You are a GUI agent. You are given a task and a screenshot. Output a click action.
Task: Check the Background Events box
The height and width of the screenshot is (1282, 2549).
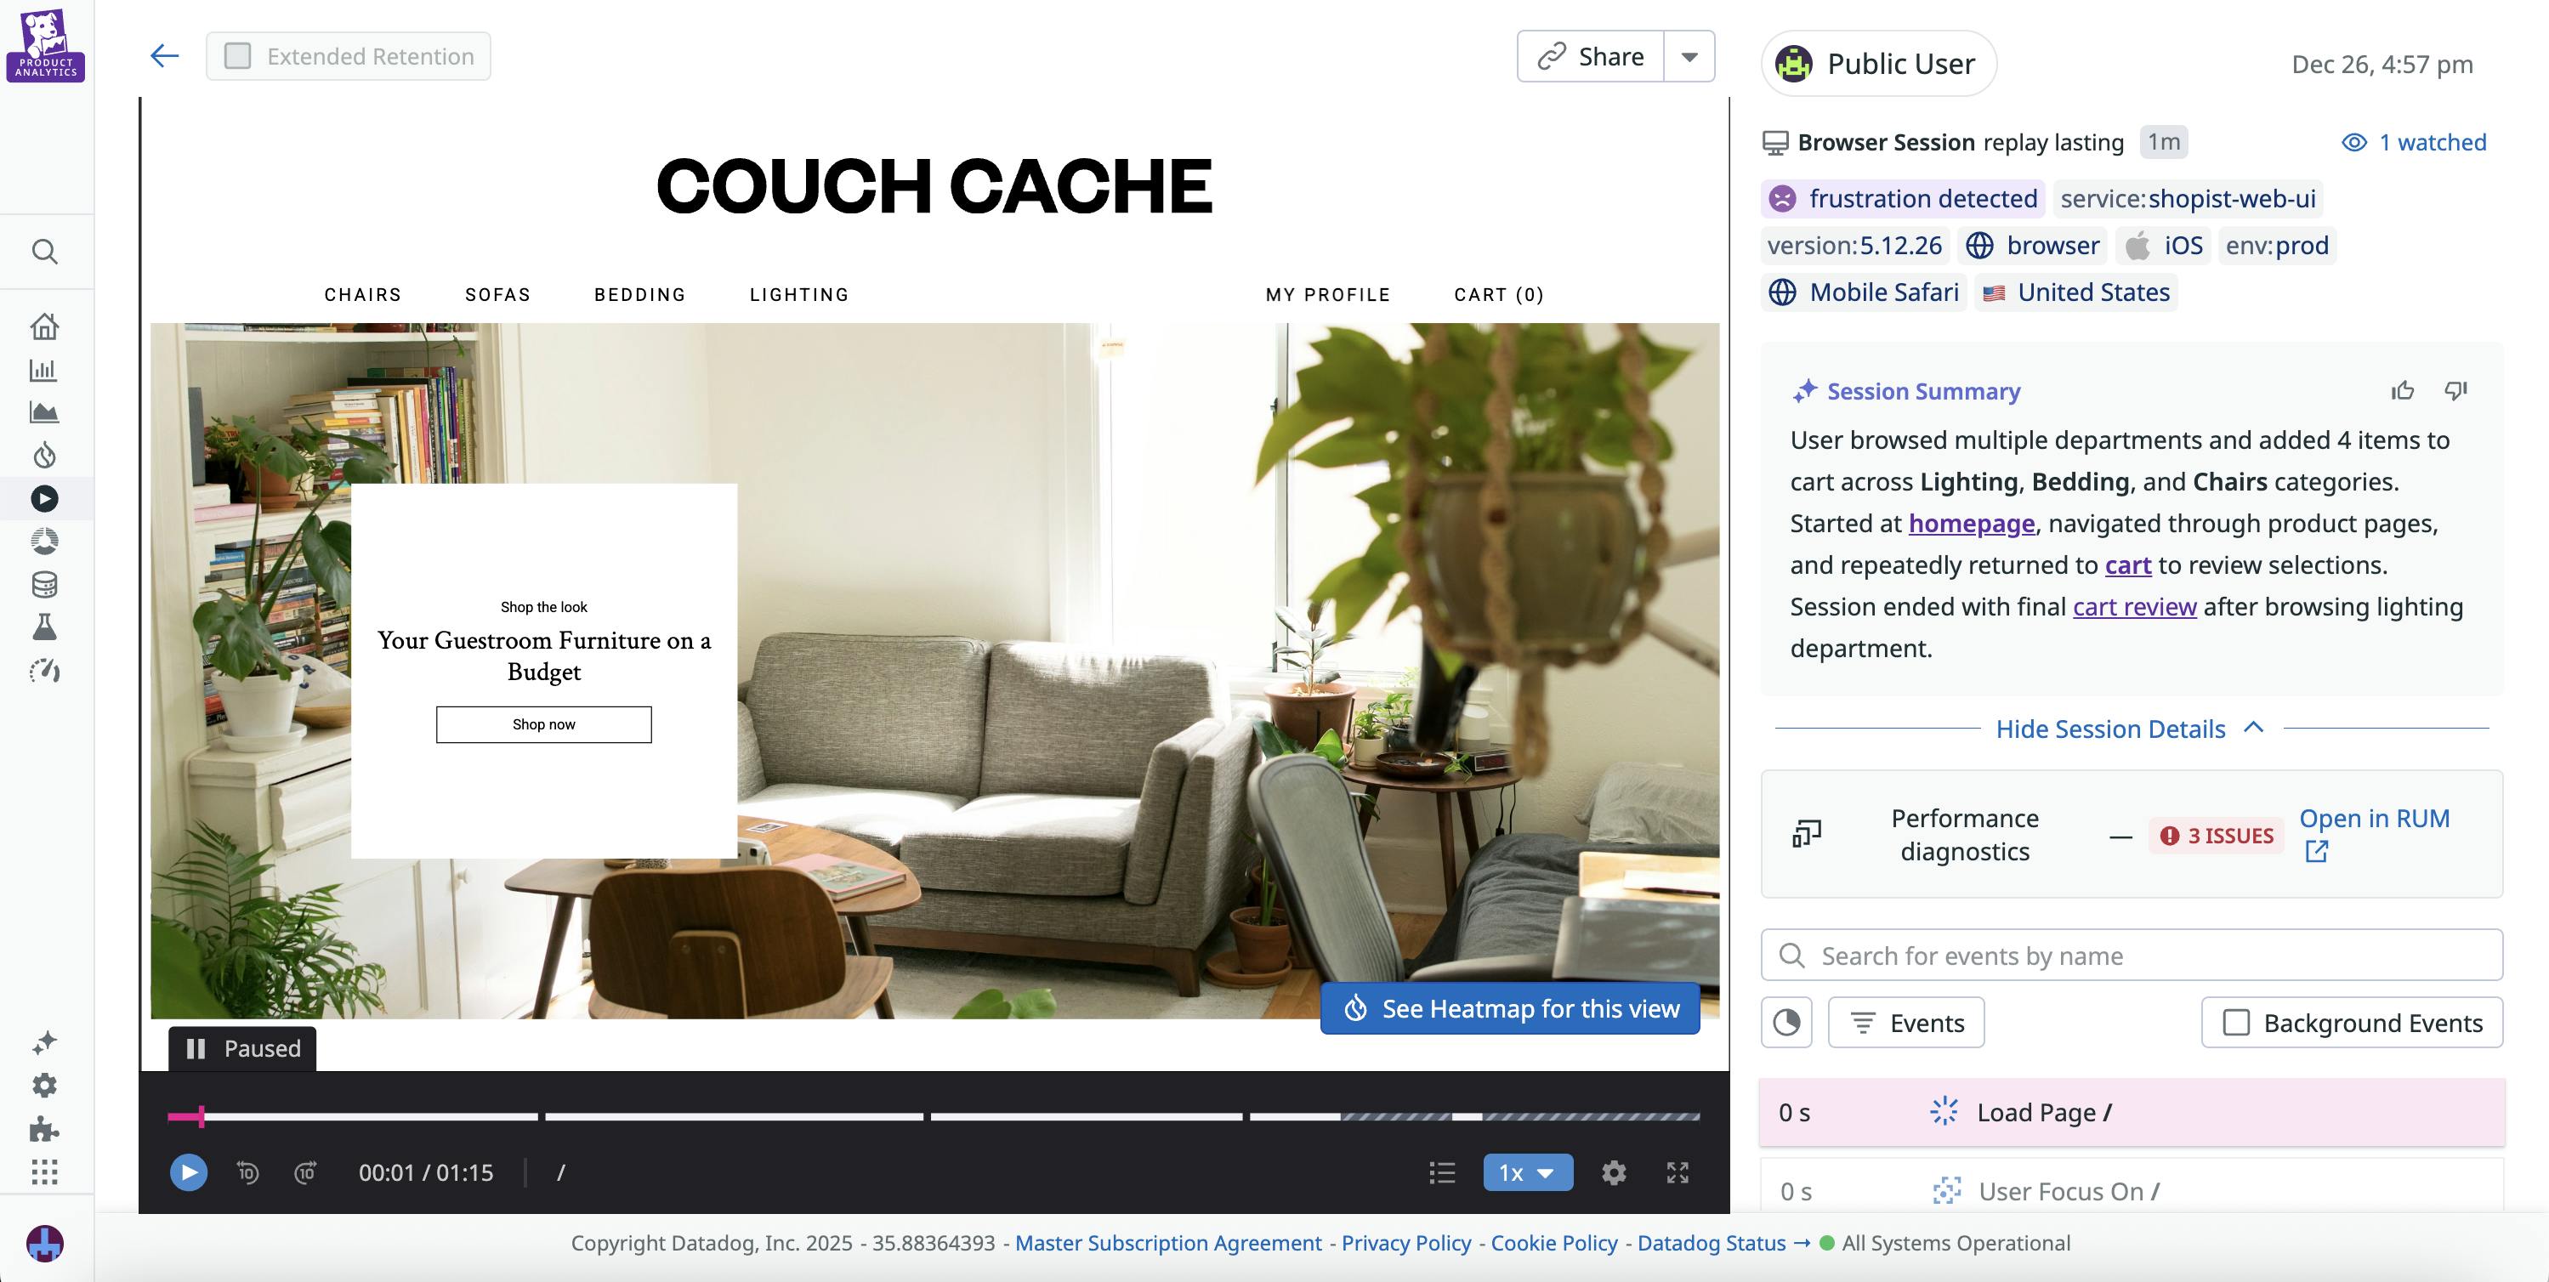pyautogui.click(x=2236, y=1022)
